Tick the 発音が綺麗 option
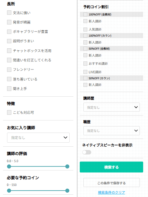148x197 pixels. tap(9, 22)
